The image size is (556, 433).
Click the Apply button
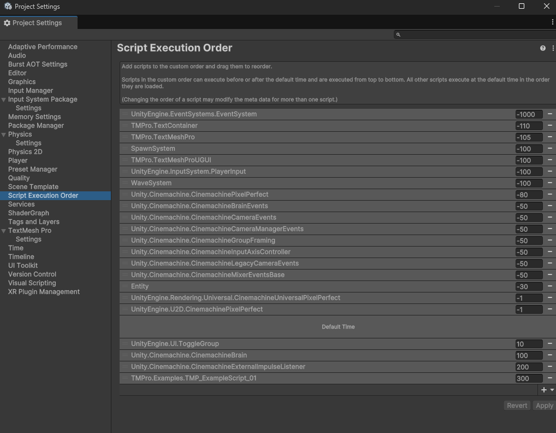click(x=545, y=405)
